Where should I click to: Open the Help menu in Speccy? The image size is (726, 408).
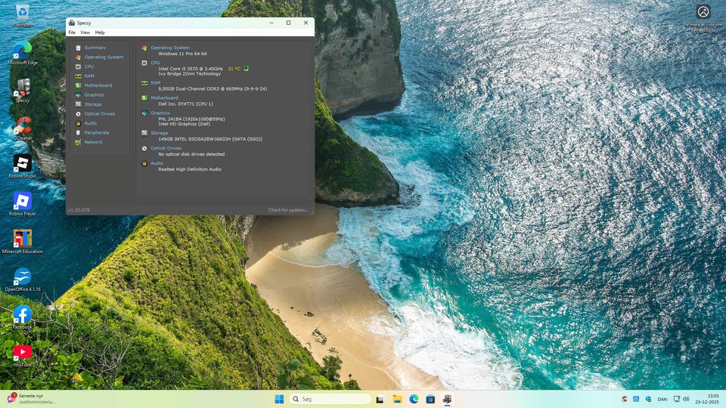pos(100,32)
